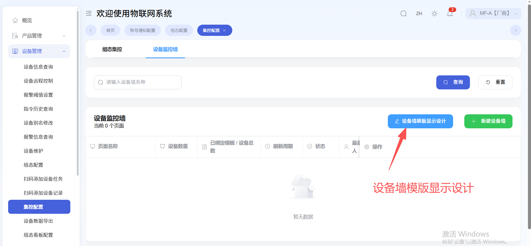Click the 状态 column header
Image resolution: width=531 pixels, height=246 pixels.
click(x=321, y=147)
